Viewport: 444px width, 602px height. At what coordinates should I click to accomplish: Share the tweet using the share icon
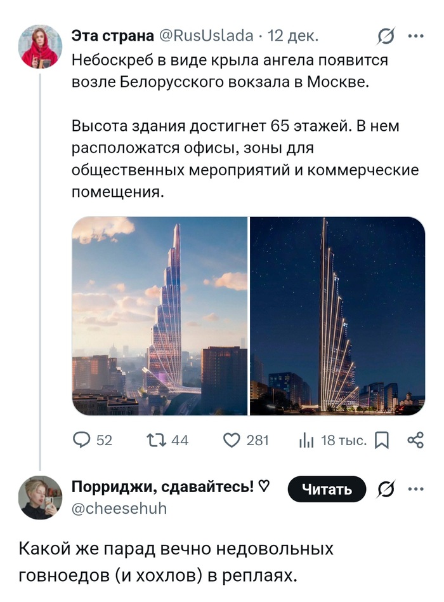point(417,439)
